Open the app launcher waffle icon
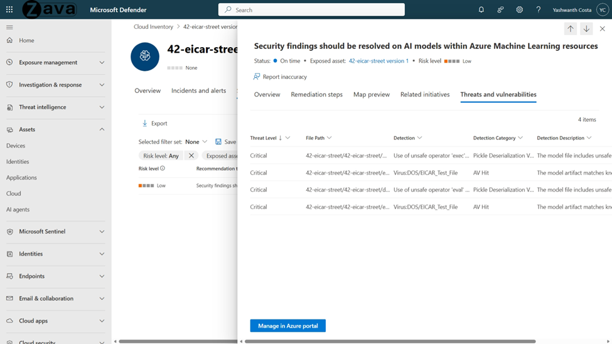Viewport: 612px width, 344px height. [x=9, y=10]
